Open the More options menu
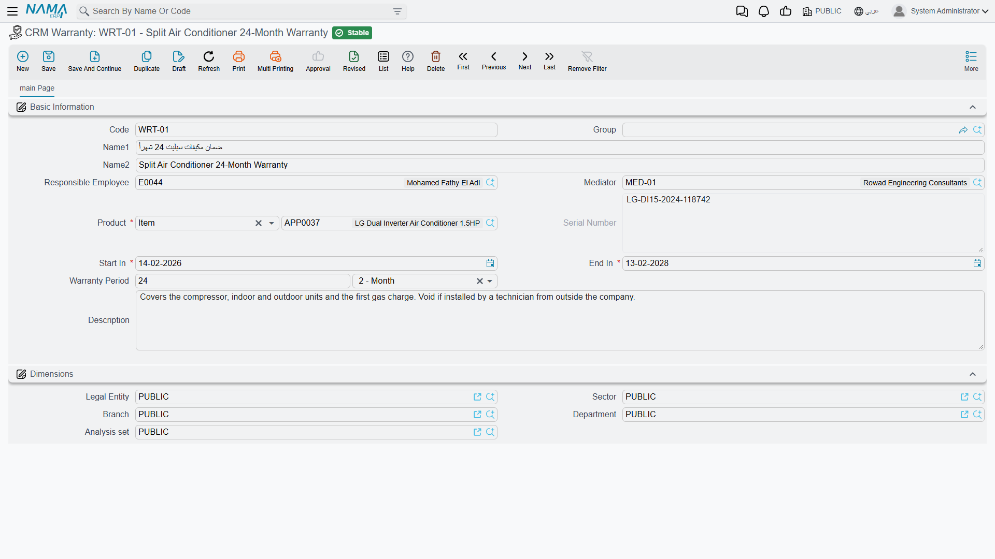 click(x=971, y=61)
